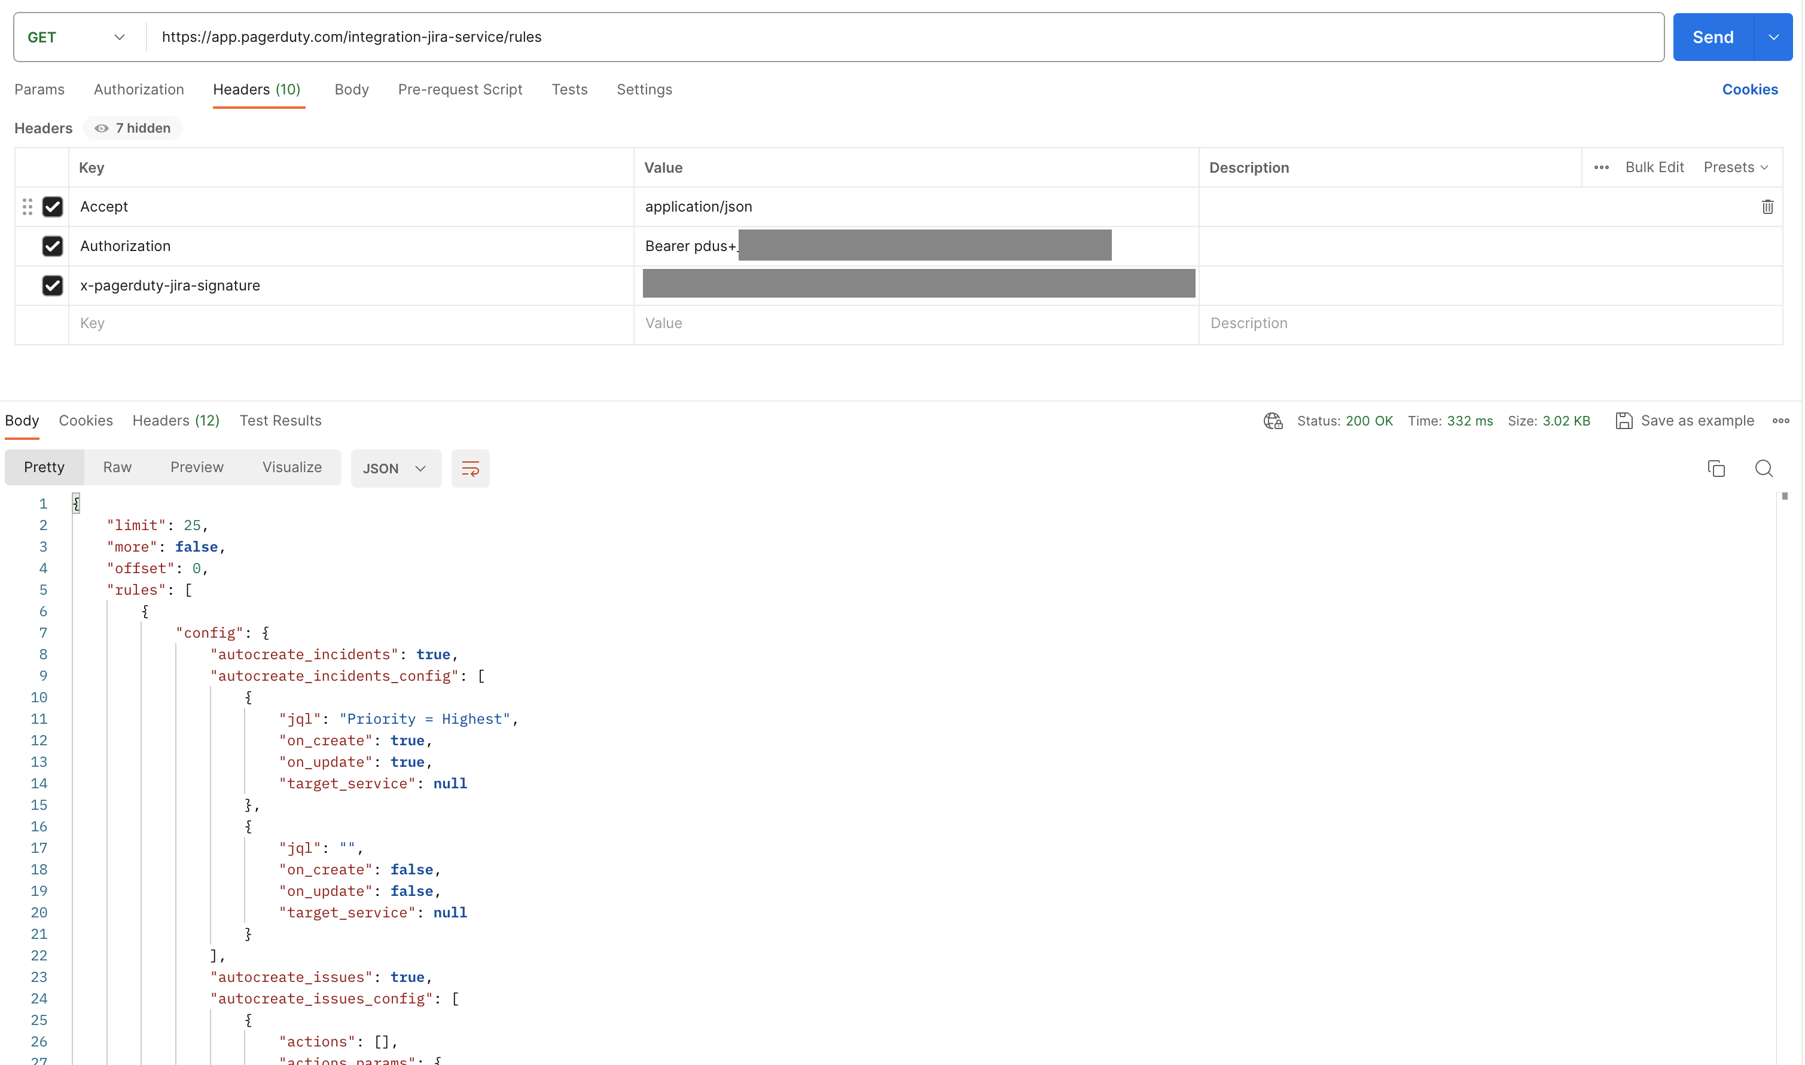Screen dimensions: 1805x1065
Task: Click the request URL field
Action: 905,37
